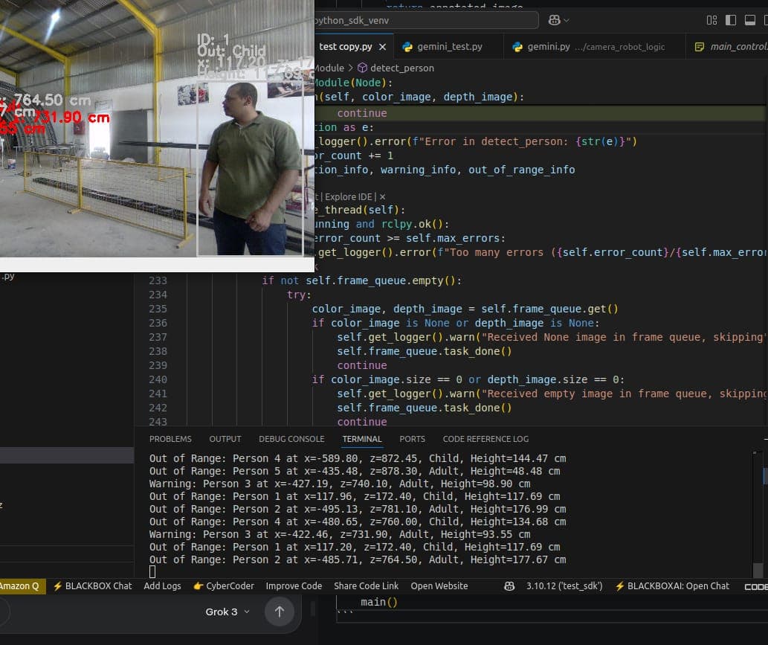Screen dimensions: 768x645
Task: Click line number 233 in the editor gutter
Action: pyautogui.click(x=158, y=281)
